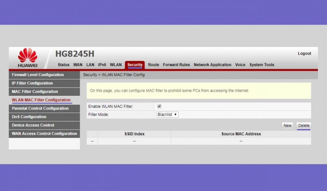Click the Delete button
The height and width of the screenshot is (191, 327).
tap(304, 126)
